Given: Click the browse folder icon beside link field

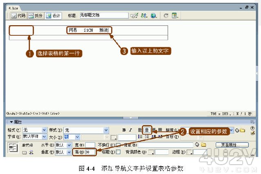Looking at the screenshot, I should [243, 130].
